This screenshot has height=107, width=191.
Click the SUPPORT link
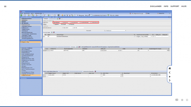point(175,6)
